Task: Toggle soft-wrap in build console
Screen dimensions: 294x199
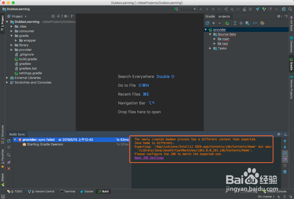Action: (285, 153)
